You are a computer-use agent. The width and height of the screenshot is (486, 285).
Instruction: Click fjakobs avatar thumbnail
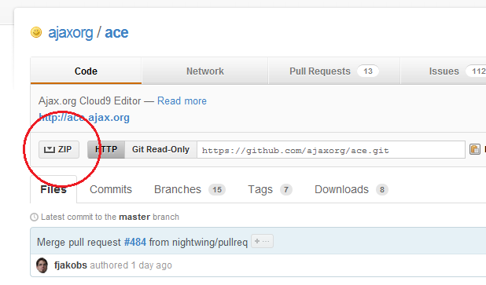(x=42, y=265)
